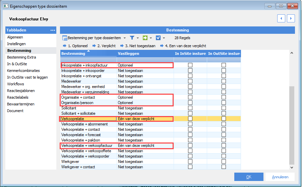Click Optioneel value for Organisatie/persoon
The height and width of the screenshot is (187, 302).
(125, 103)
